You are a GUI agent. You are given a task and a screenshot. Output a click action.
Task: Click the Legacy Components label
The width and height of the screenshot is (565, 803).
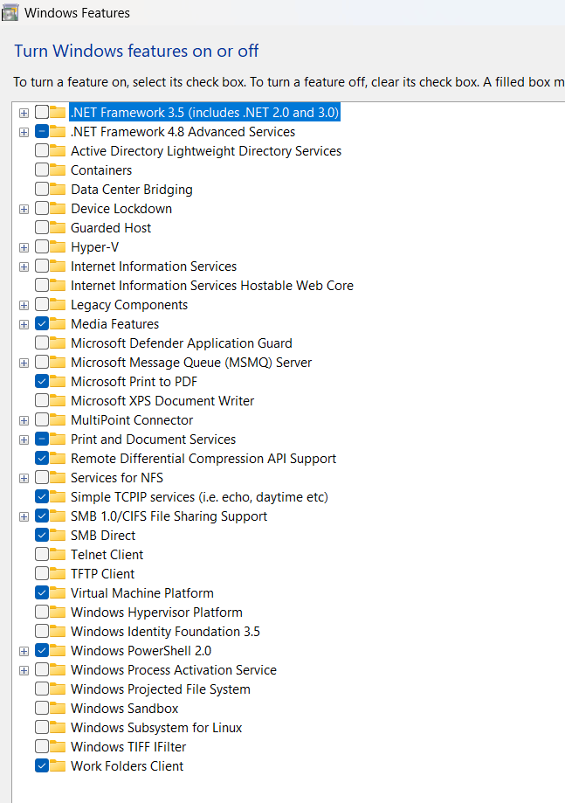(129, 305)
